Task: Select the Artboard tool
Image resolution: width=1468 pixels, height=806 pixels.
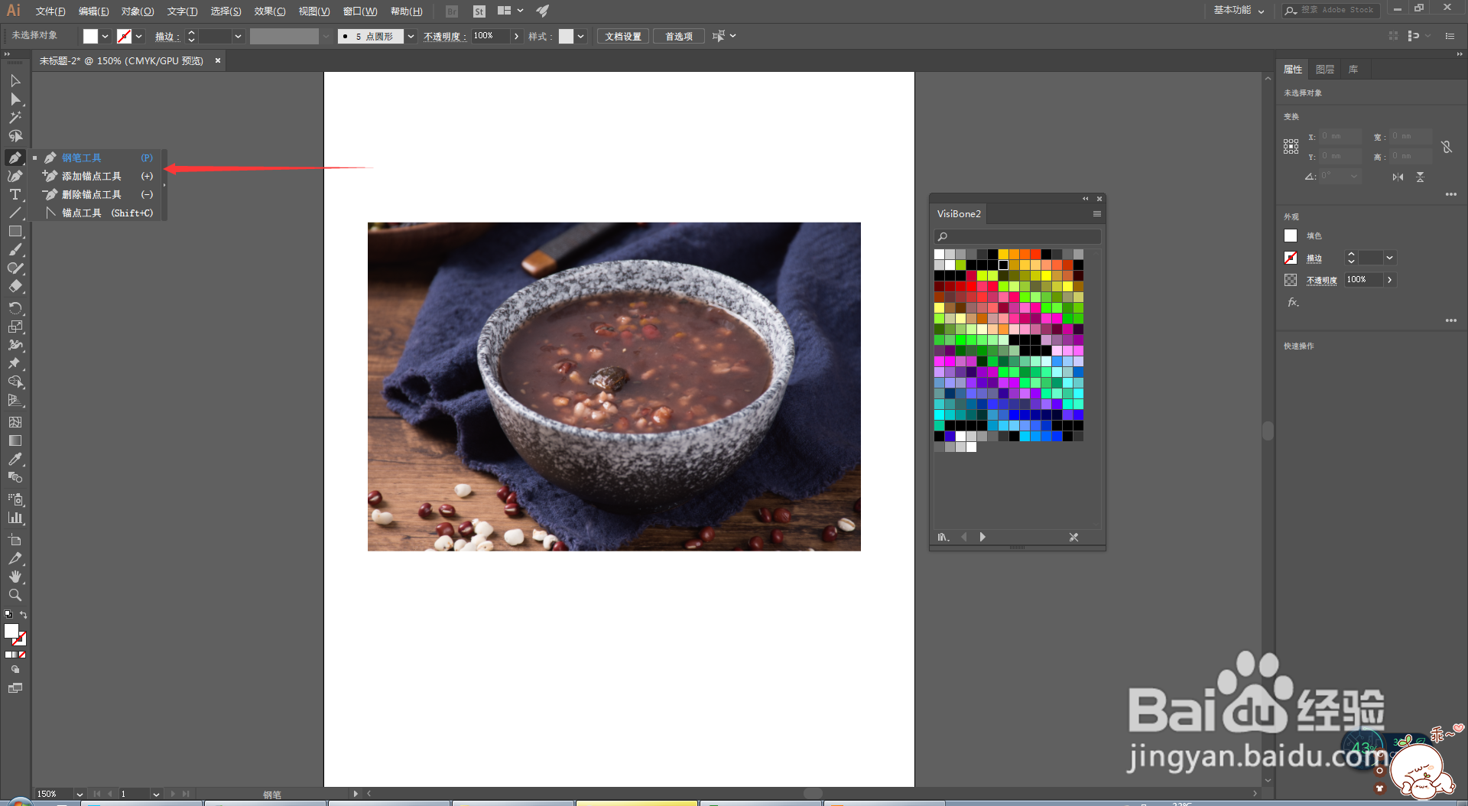Action: 15,540
